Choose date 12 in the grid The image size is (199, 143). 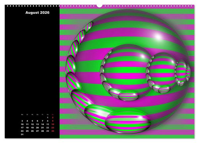pyautogui.click(x=33, y=124)
